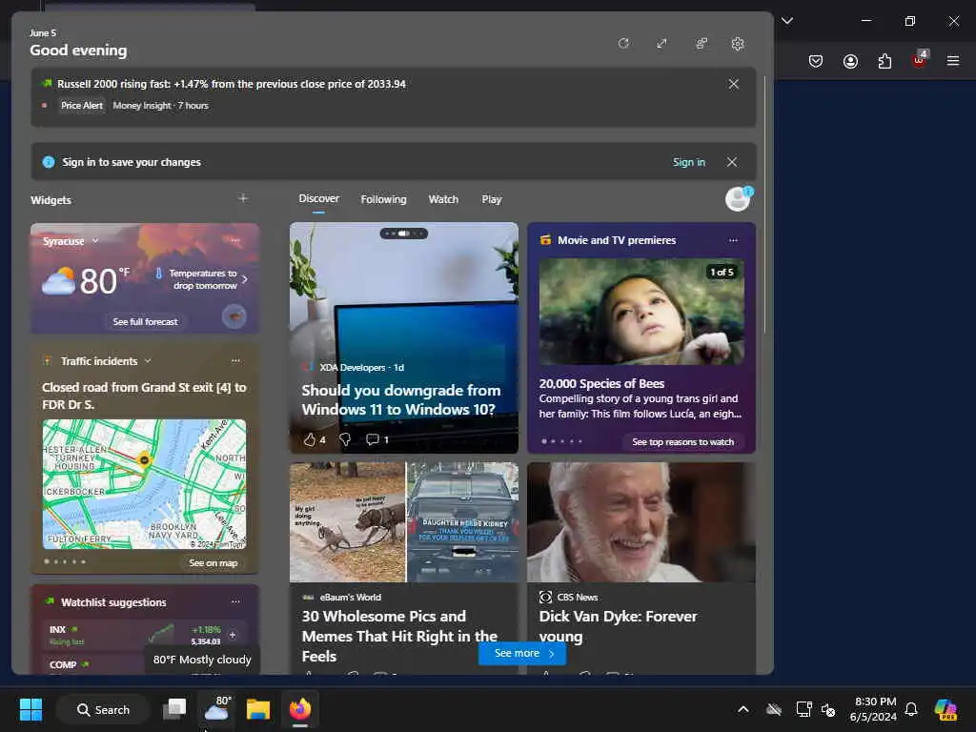Add a new widget with plus icon
The height and width of the screenshot is (732, 976).
243,198
